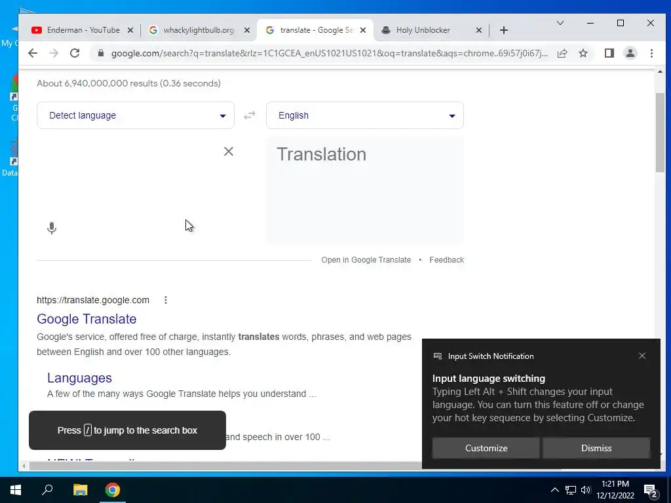The image size is (671, 503).
Task: Click the https://translate.google.com URL text
Action: 93,300
